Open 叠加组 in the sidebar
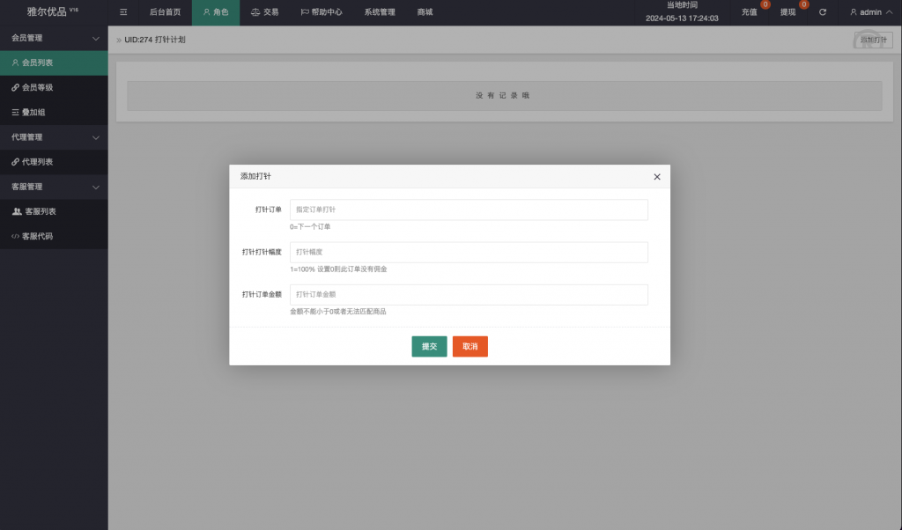The image size is (902, 530). (x=34, y=113)
